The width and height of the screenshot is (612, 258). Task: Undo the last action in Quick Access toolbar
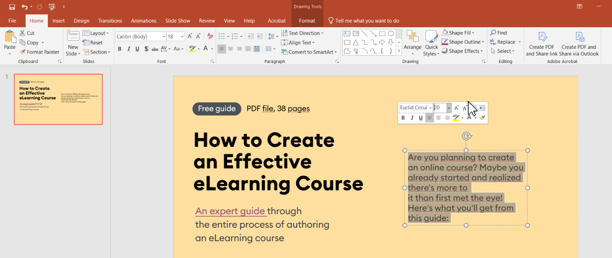25,7
